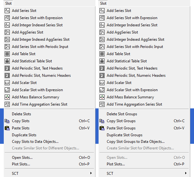Click Add Series Slot icon in left menu
Viewport: 194px width, 177px height.
tap(7, 11)
